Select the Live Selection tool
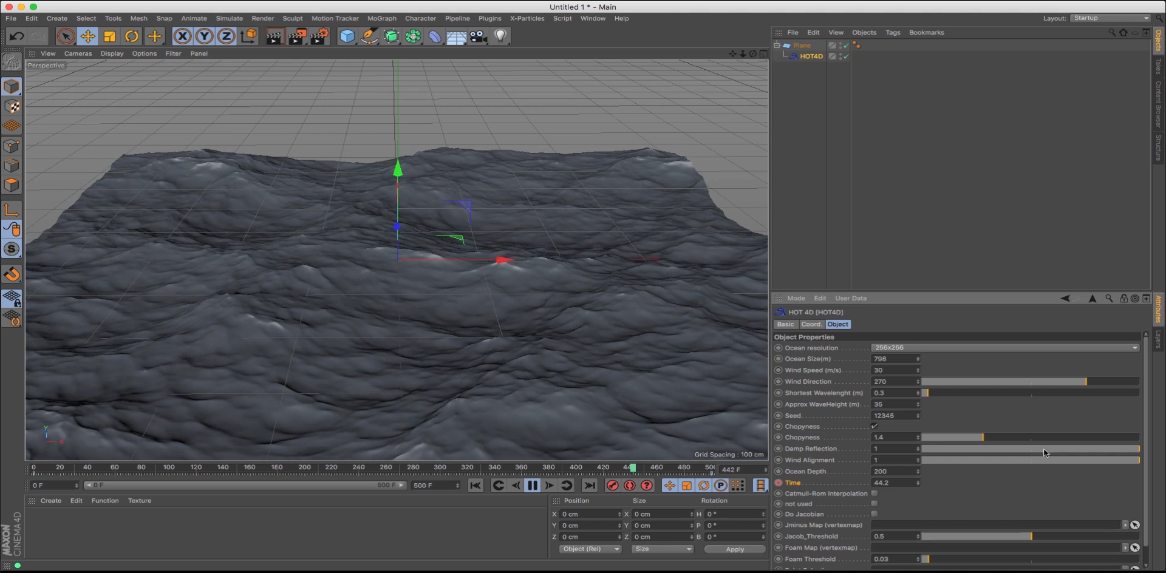The image size is (1166, 573). (66, 36)
